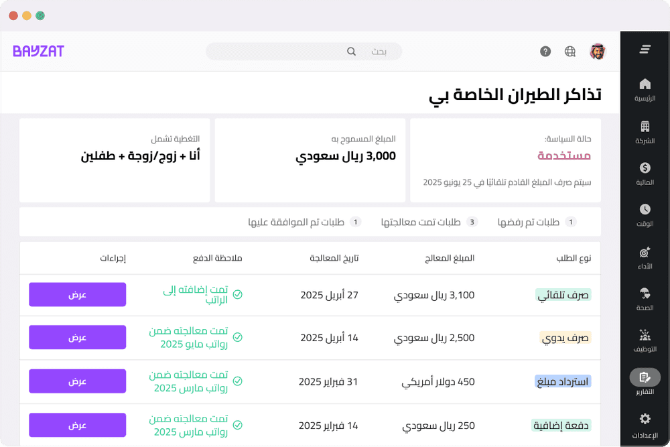The width and height of the screenshot is (670, 447).
Task: Click the globe language icon
Action: click(569, 51)
